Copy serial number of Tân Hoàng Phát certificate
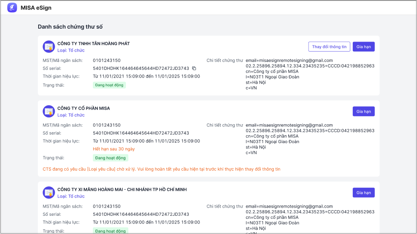Image resolution: width=417 pixels, height=234 pixels. 194,68
